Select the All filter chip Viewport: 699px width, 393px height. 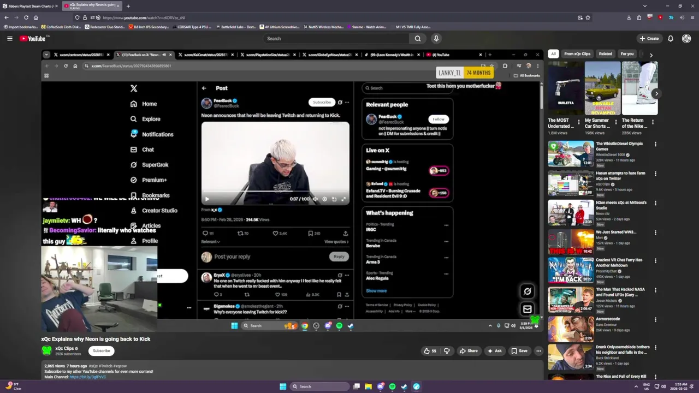553,54
